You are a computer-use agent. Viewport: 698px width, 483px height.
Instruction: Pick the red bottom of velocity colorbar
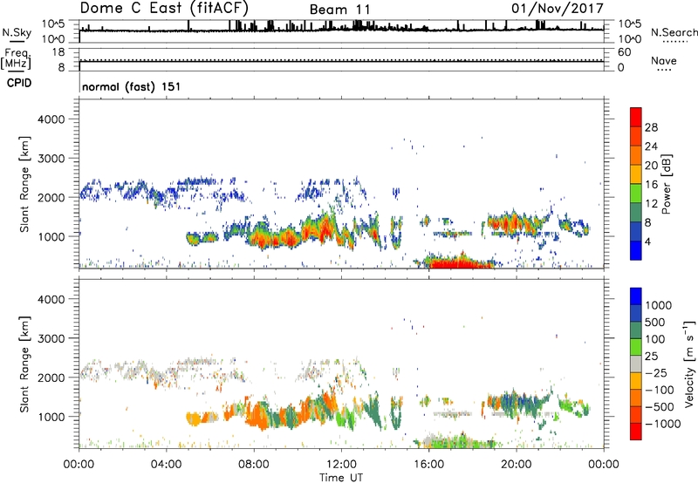pos(636,432)
